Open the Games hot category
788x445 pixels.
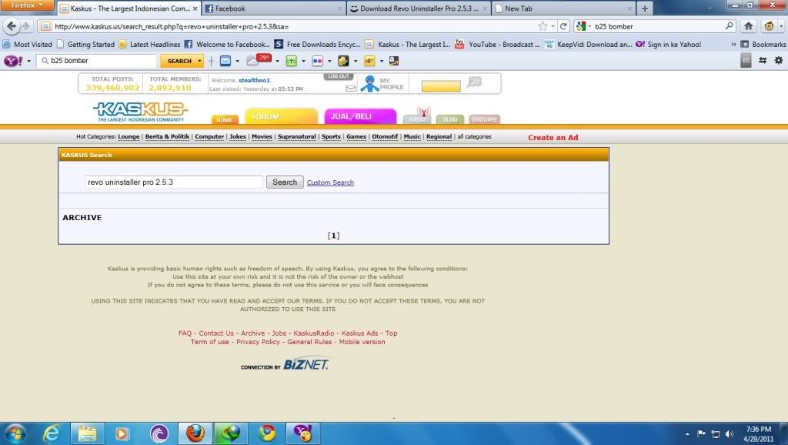356,137
